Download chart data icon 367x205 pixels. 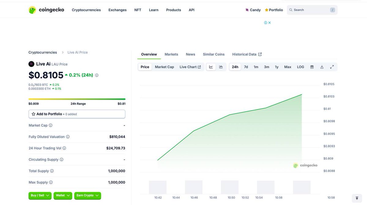(x=322, y=67)
